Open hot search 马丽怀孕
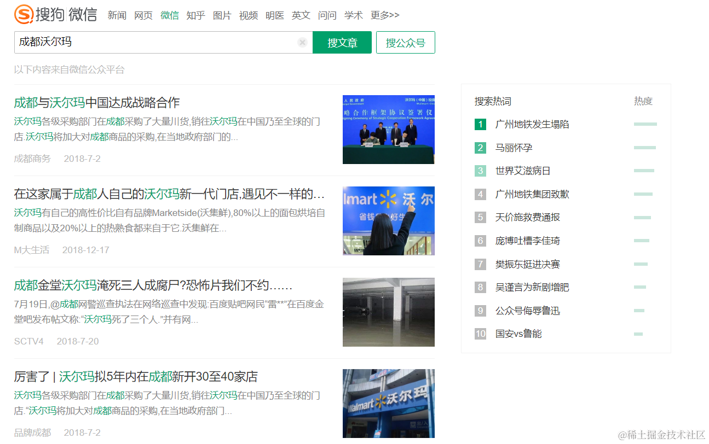Image resolution: width=709 pixels, height=444 pixels. (514, 148)
